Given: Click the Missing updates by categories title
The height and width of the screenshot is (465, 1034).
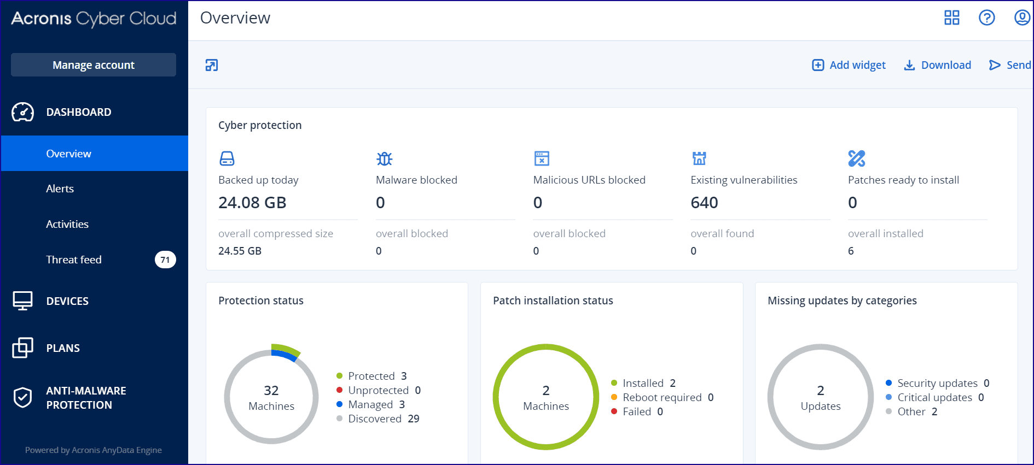Looking at the screenshot, I should point(843,301).
